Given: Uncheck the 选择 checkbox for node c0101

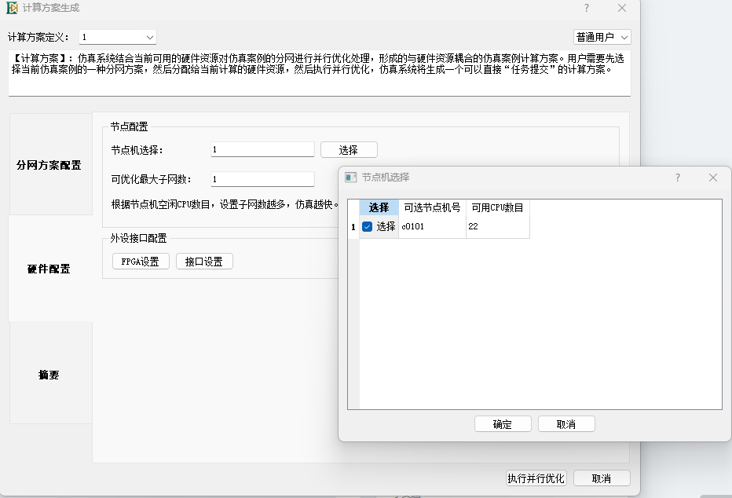Looking at the screenshot, I should tap(368, 226).
